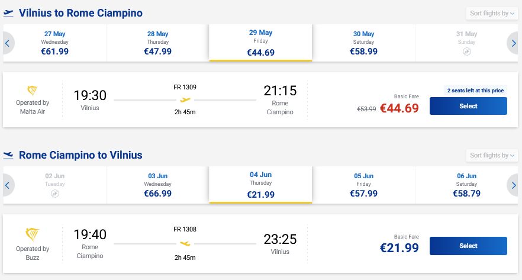This screenshot has width=522, height=280.
Task: Select the €21.99 Rome to Vilnius flight
Action: coord(468,246)
